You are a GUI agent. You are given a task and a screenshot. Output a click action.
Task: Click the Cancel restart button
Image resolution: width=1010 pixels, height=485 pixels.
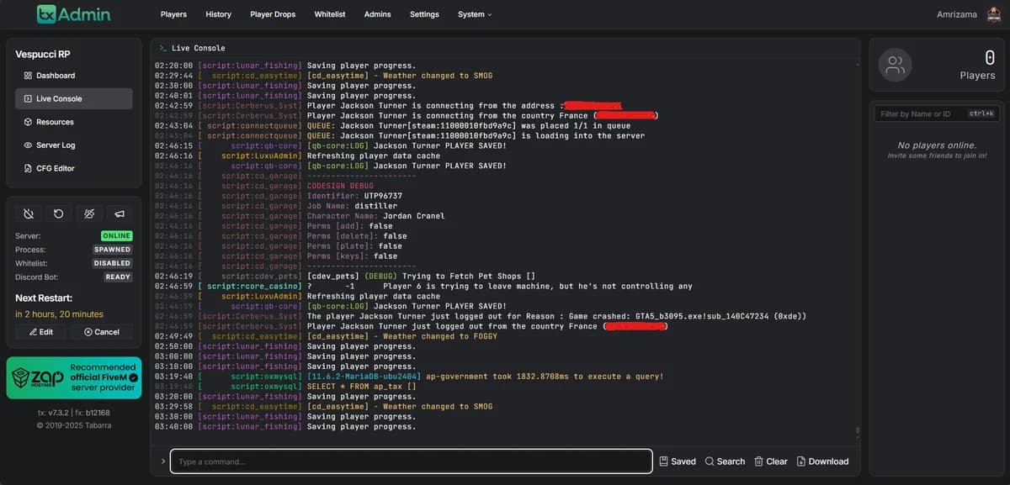click(101, 331)
